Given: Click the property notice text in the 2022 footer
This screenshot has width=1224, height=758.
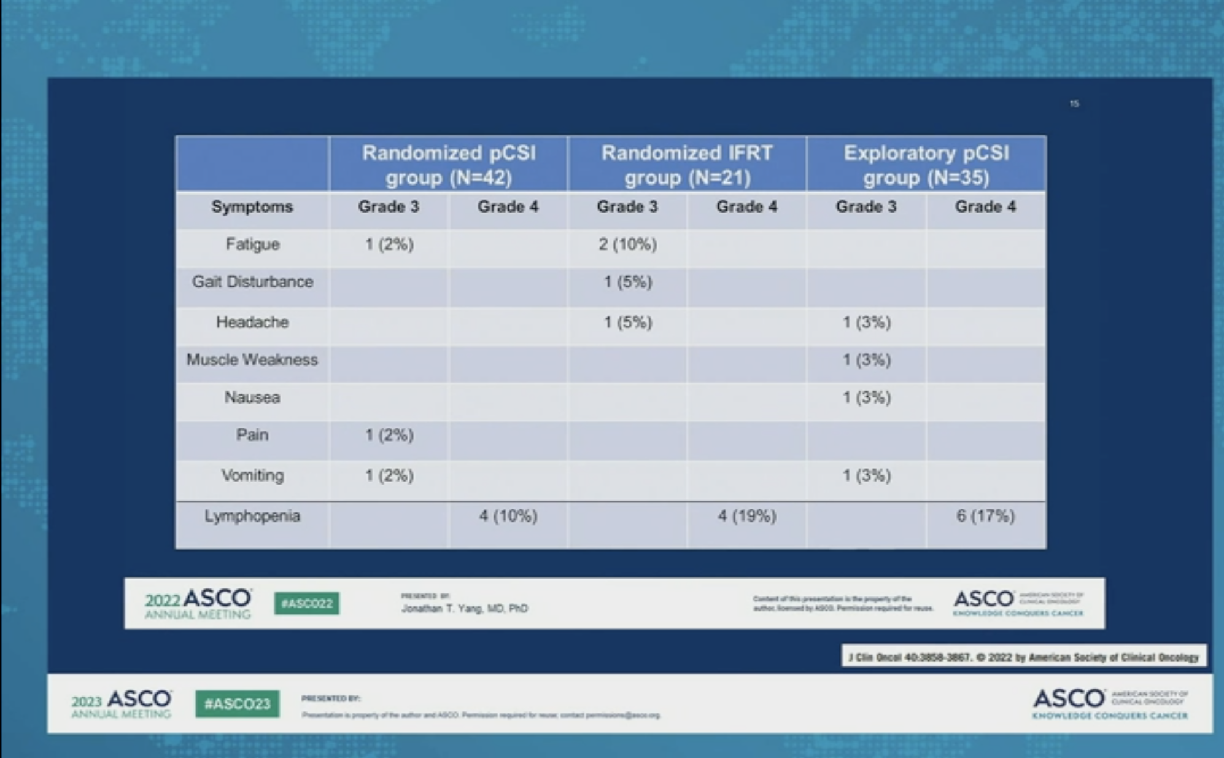Looking at the screenshot, I should coord(843,603).
